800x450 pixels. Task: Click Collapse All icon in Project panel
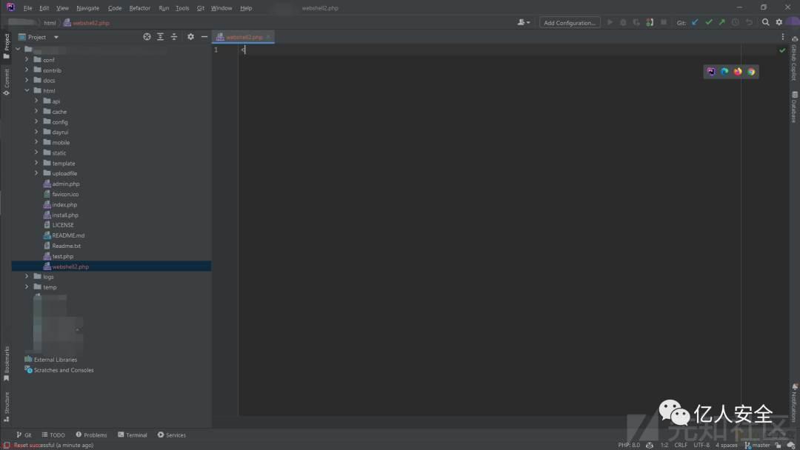[174, 37]
